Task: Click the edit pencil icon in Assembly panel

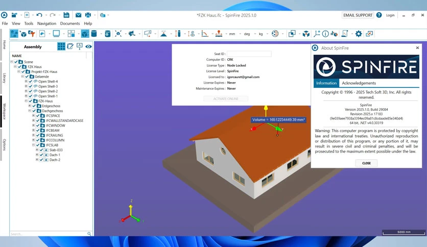Action: tap(70, 46)
